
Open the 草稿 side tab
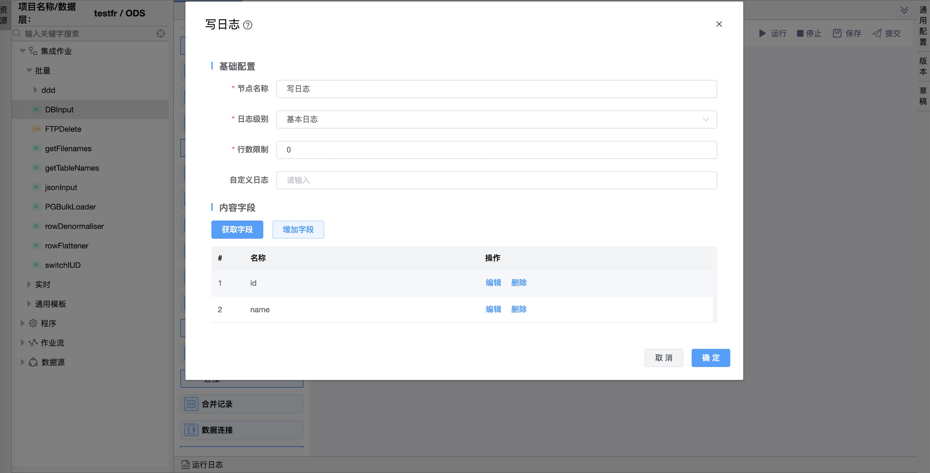pos(923,96)
